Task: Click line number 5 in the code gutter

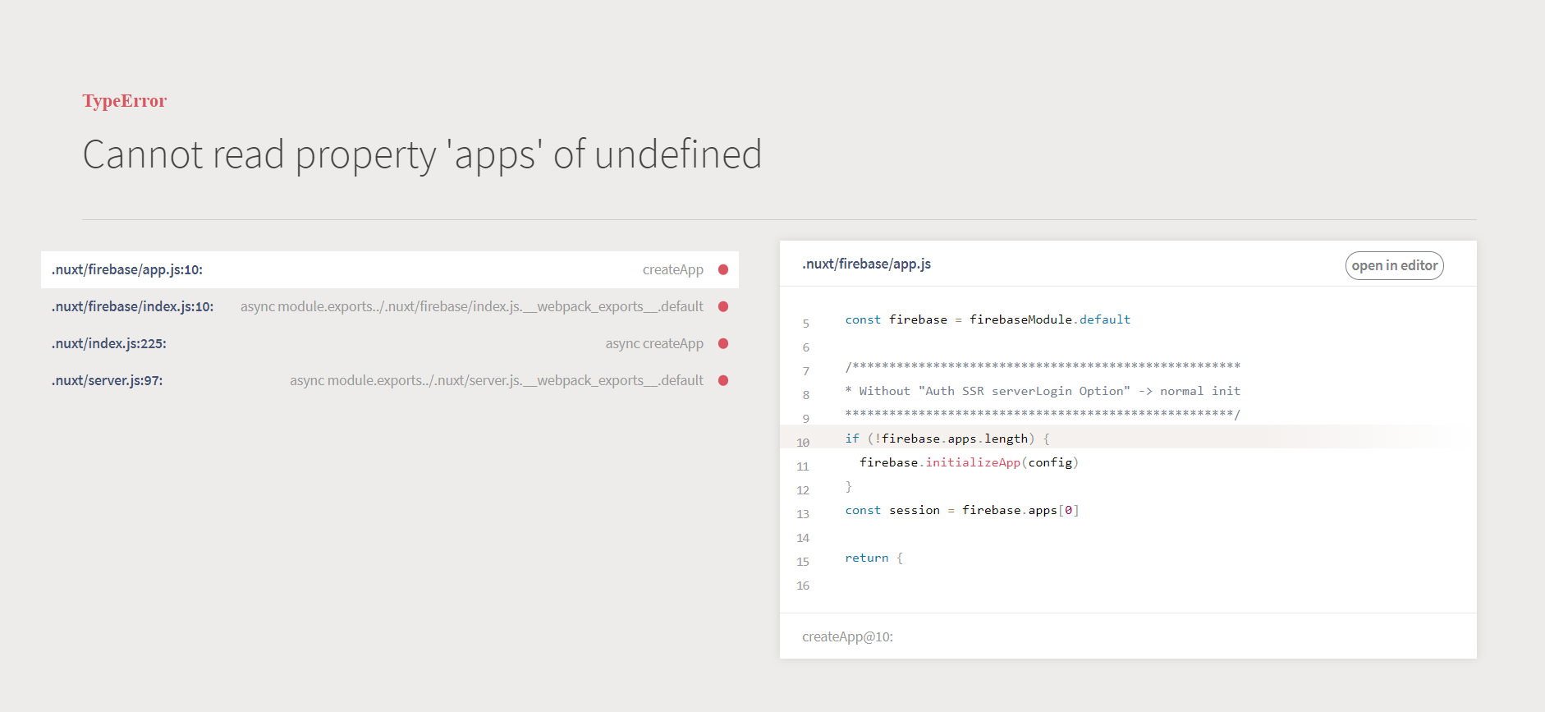Action: tap(806, 324)
